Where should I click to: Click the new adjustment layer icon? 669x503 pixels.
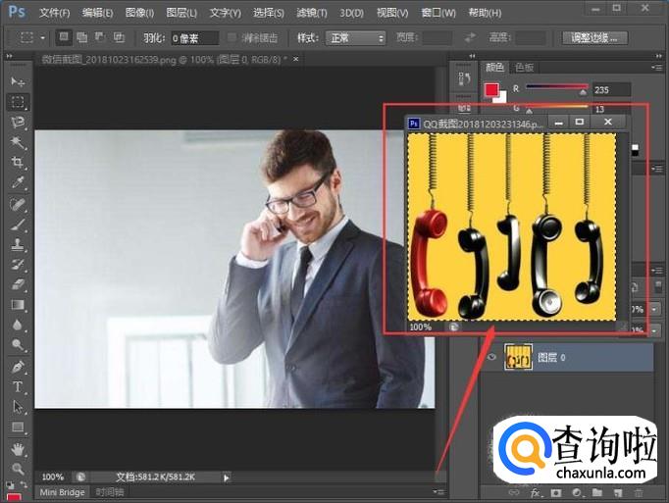(x=577, y=493)
